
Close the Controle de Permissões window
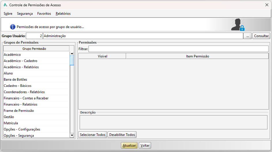pos(267,5)
